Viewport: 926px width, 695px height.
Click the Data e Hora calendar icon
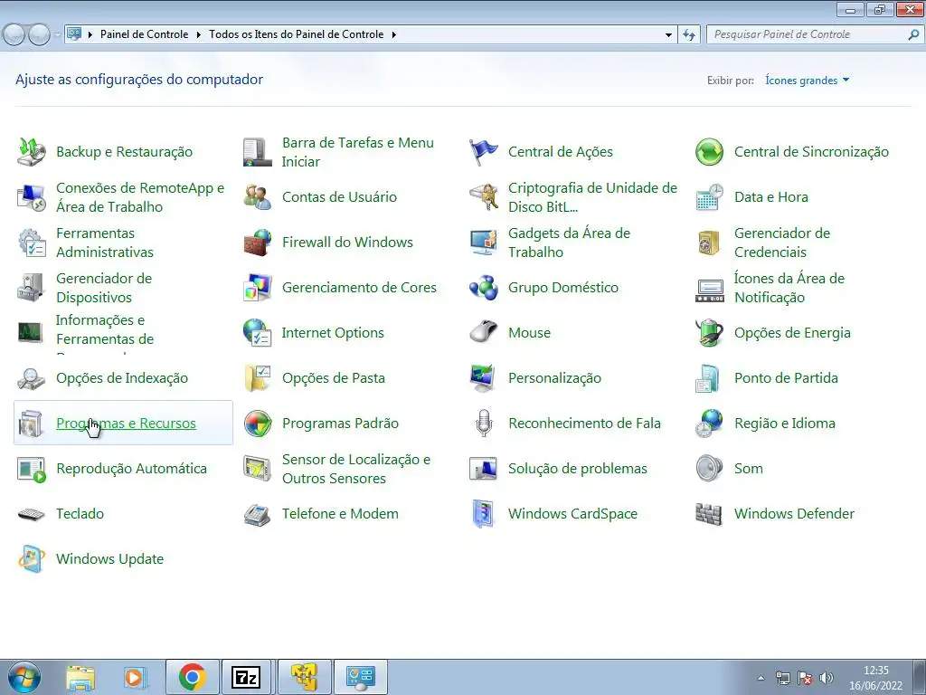point(709,196)
